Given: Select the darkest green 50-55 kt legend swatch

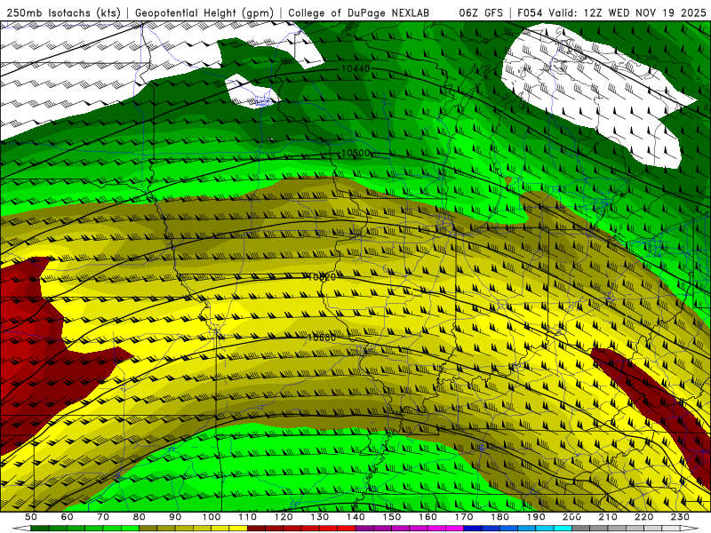Looking at the screenshot, I should [x=39, y=528].
